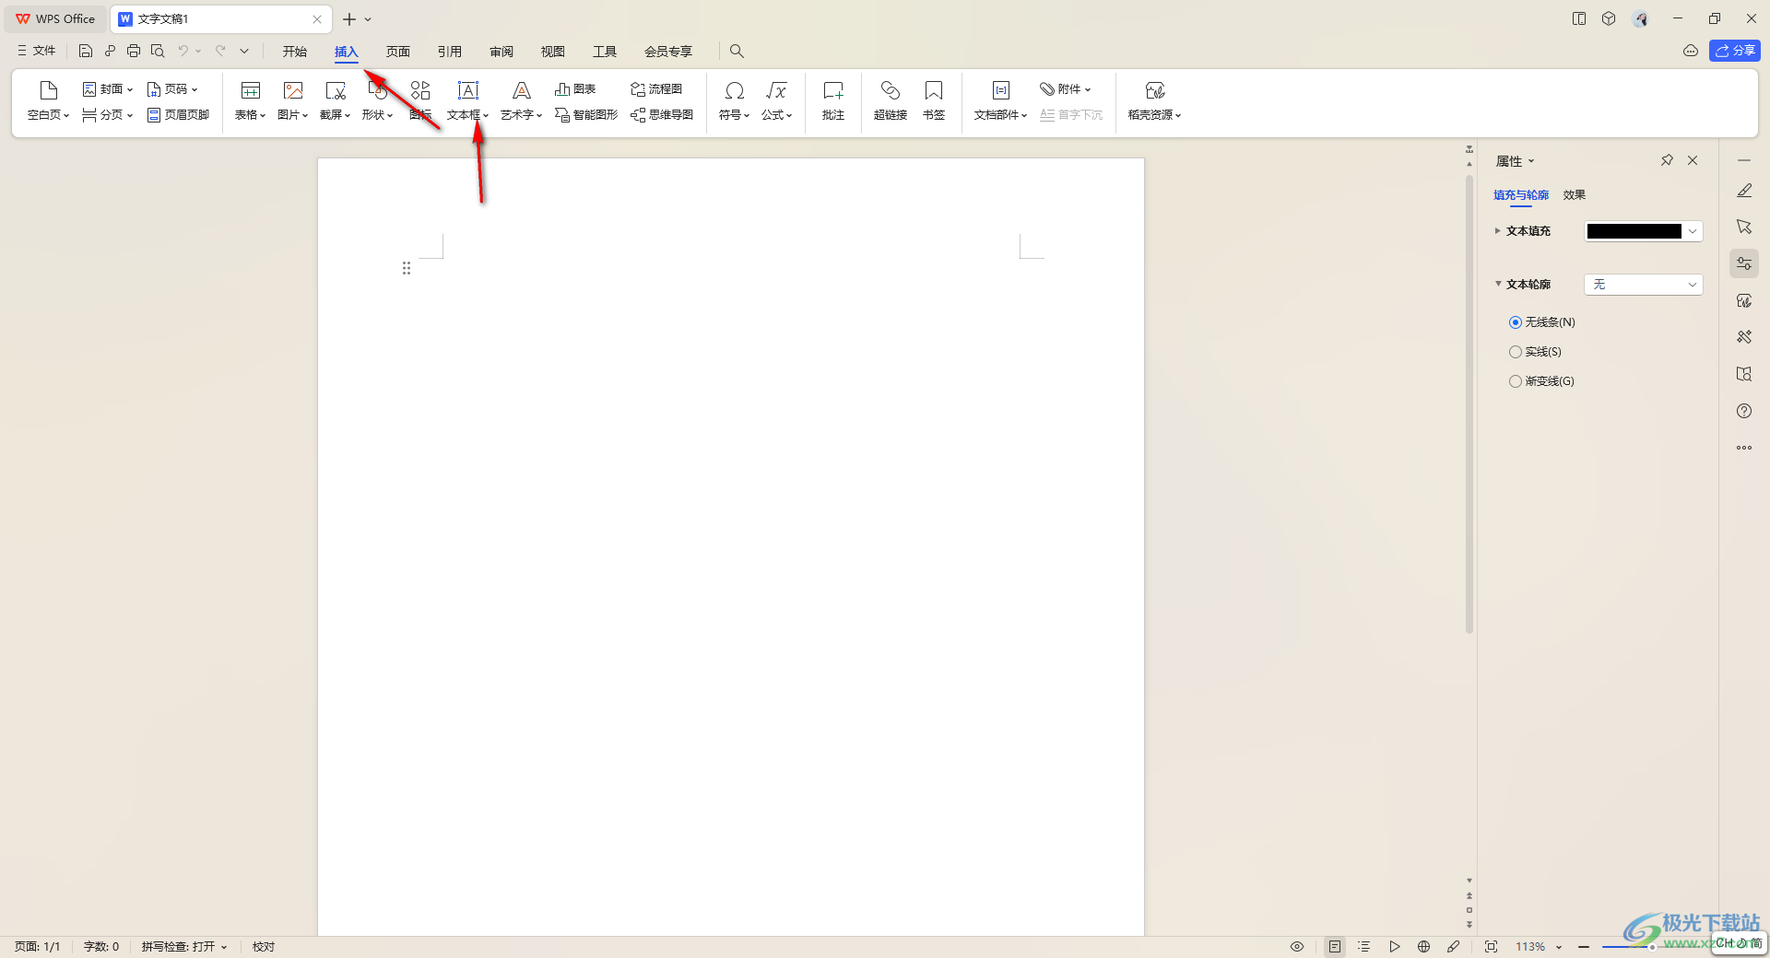Click the 符号 symbol icon

tap(735, 89)
